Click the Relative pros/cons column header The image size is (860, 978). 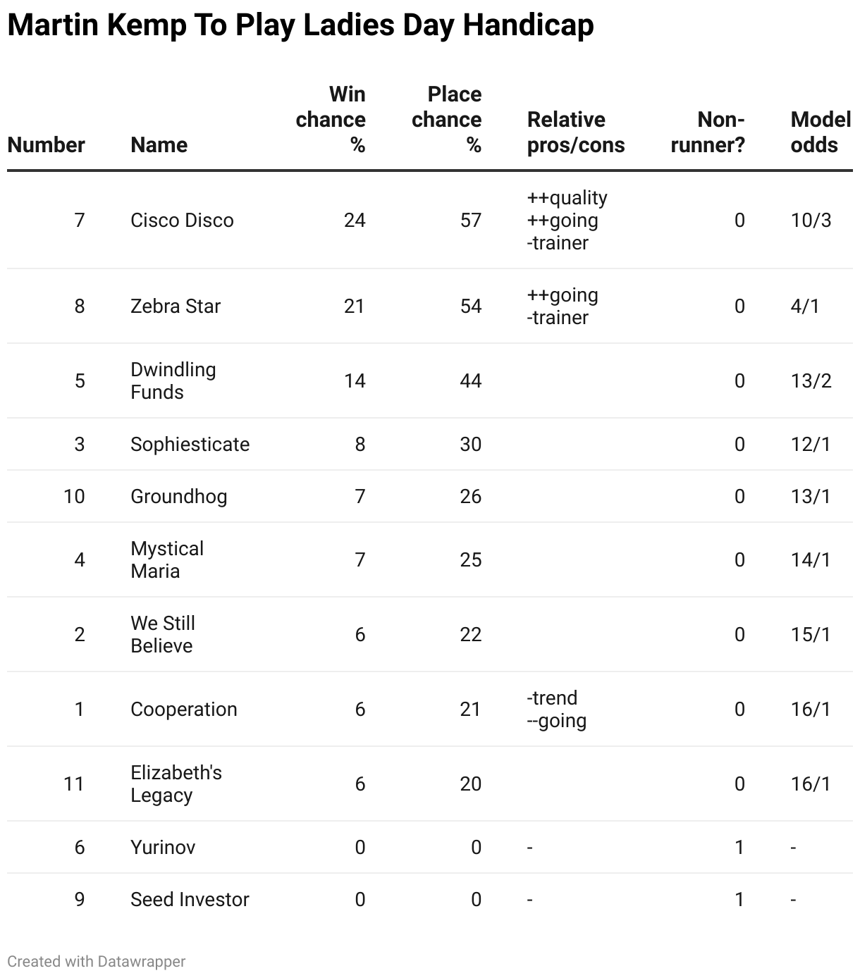(576, 132)
